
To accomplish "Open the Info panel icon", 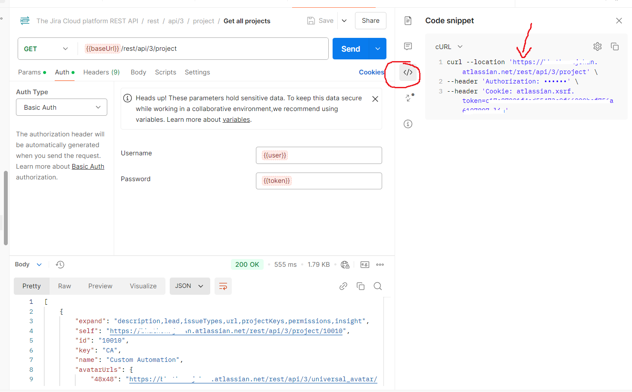I will [x=408, y=123].
